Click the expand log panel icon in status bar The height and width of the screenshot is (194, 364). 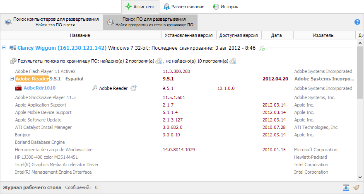346,187
